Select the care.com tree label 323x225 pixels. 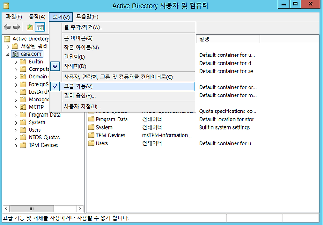click(31, 54)
